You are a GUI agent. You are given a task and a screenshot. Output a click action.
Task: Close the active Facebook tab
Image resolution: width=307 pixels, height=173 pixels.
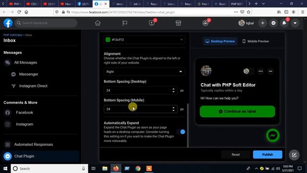point(106,4)
